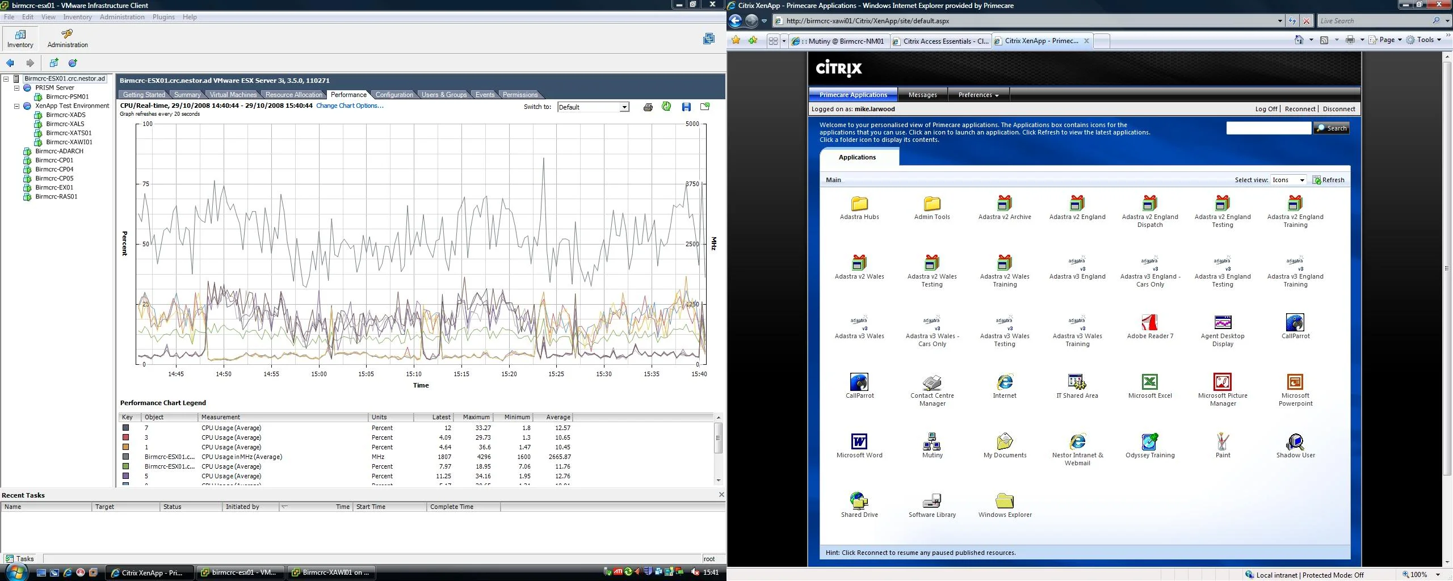Pop out the chart into new window
The image size is (1453, 581).
click(x=705, y=107)
